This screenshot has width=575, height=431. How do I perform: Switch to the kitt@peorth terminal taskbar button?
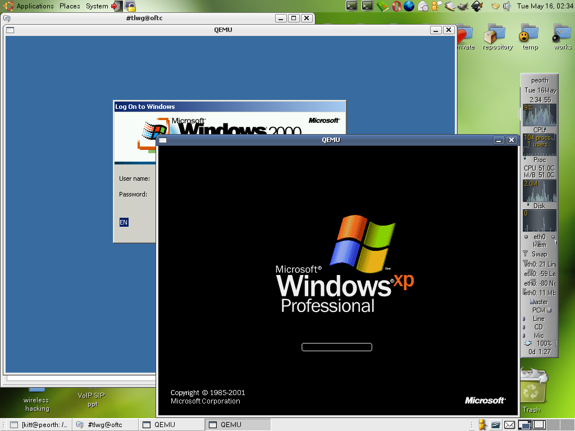pos(39,425)
